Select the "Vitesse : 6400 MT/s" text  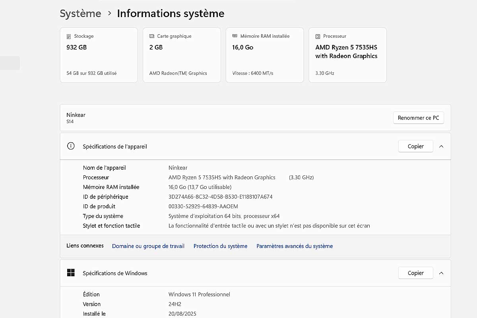tap(253, 73)
